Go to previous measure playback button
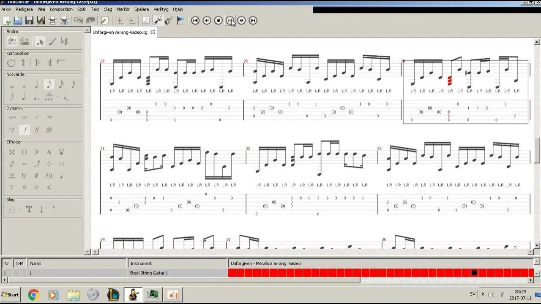The height and width of the screenshot is (304, 541). [x=207, y=20]
